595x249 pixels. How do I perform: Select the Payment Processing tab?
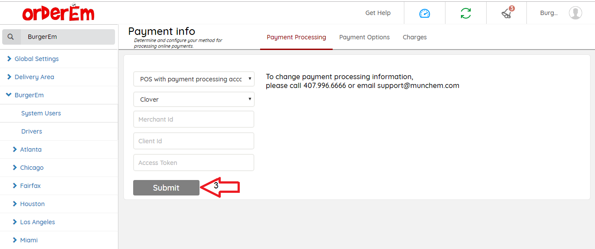(x=296, y=37)
